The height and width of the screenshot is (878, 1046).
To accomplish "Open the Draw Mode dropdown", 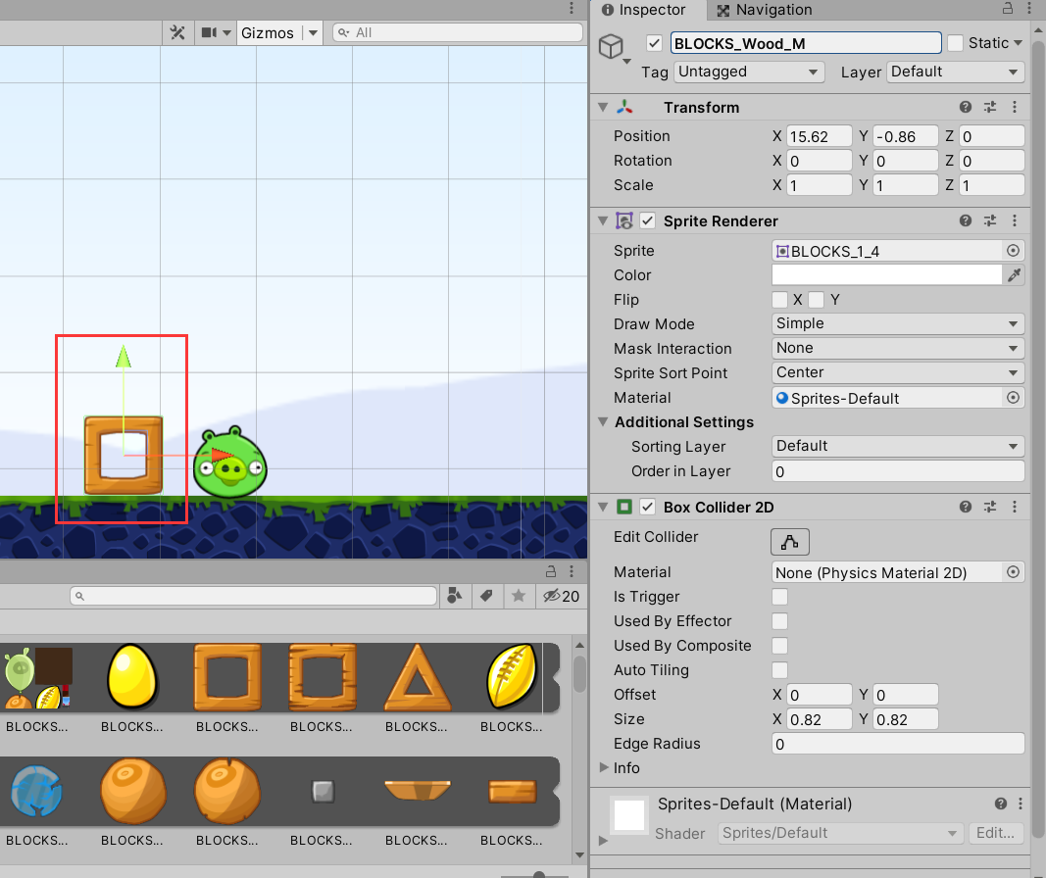I will pyautogui.click(x=898, y=324).
